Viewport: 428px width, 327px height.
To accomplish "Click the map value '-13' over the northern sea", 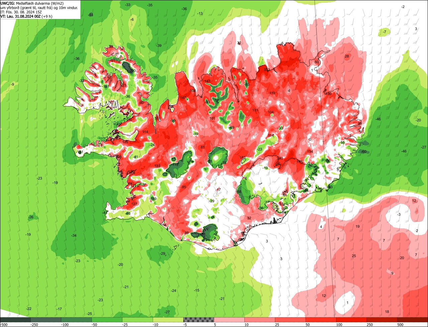I will point(200,13).
